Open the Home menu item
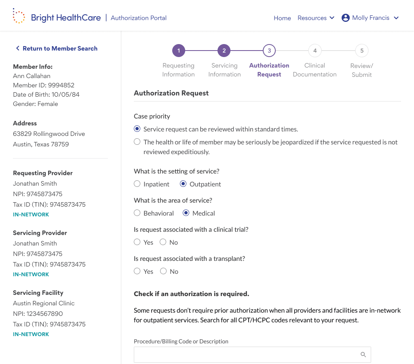The height and width of the screenshot is (364, 414). 282,18
